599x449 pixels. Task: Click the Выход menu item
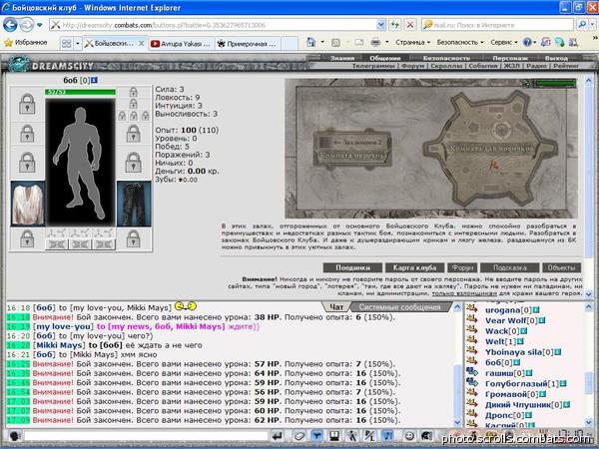tap(556, 58)
